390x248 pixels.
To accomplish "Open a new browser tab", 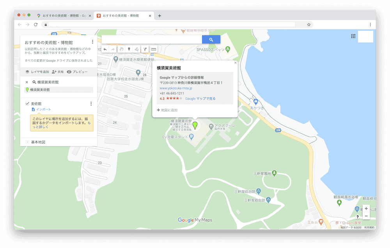I will pos(160,16).
